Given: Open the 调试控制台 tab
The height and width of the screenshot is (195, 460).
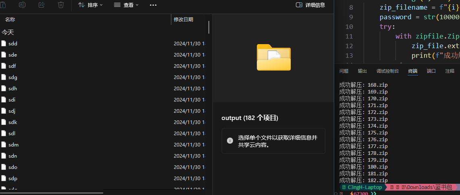Looking at the screenshot, I should [x=387, y=71].
